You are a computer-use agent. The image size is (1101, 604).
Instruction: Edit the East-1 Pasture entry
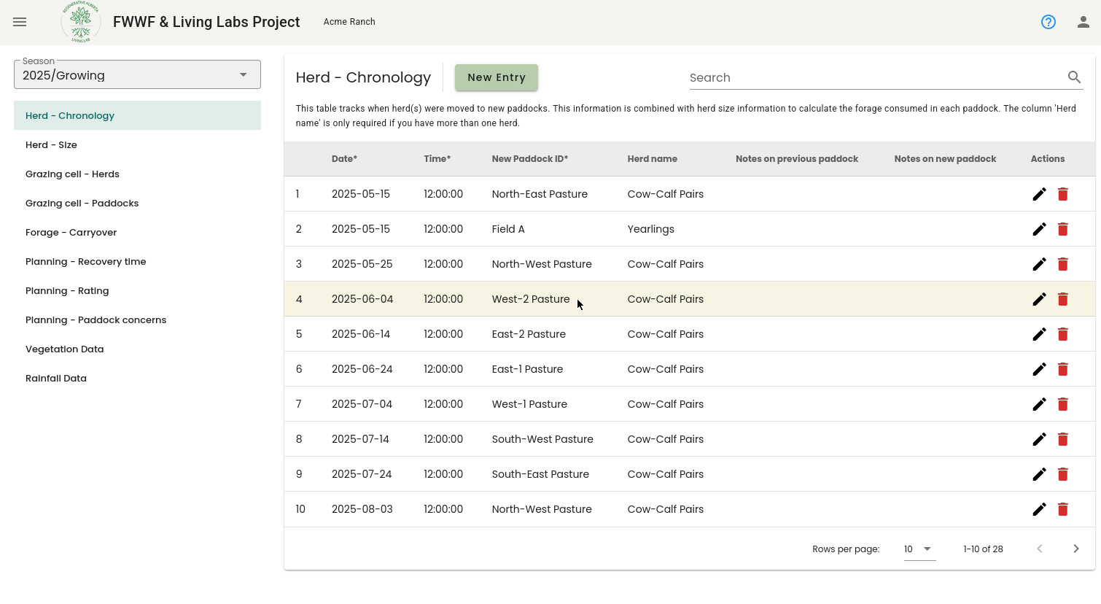(1040, 369)
